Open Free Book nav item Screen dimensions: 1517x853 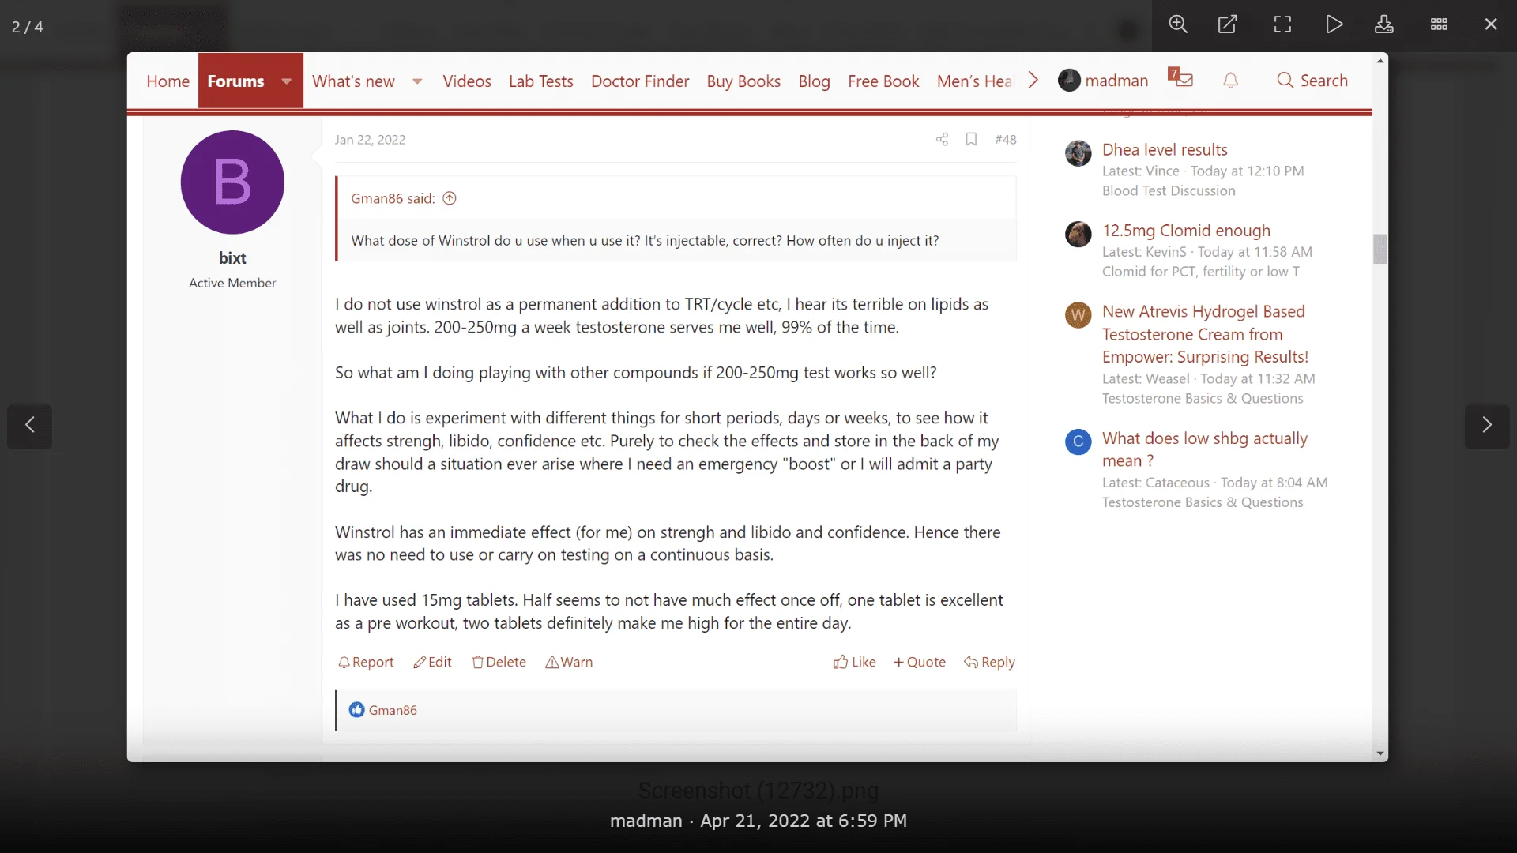(x=883, y=81)
